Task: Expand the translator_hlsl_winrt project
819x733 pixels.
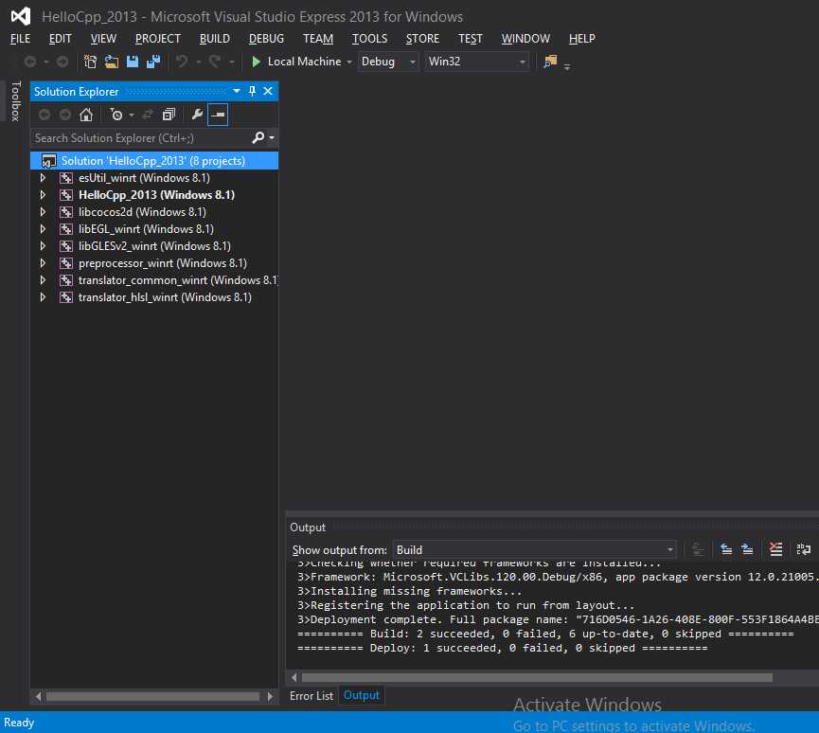Action: [x=43, y=297]
